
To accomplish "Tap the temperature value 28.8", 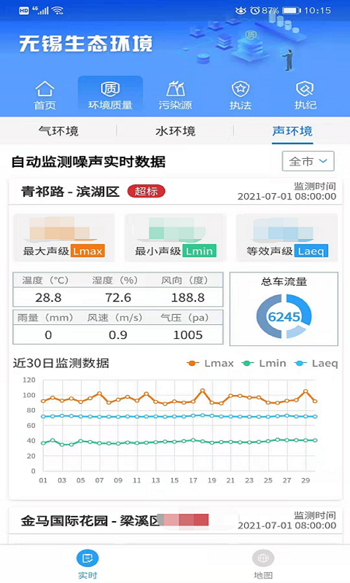I will 48,298.
